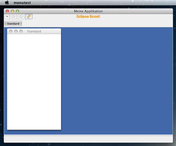The width and height of the screenshot is (176, 146).
Task: Click the Meine Applikation title text
Action: click(88, 11)
